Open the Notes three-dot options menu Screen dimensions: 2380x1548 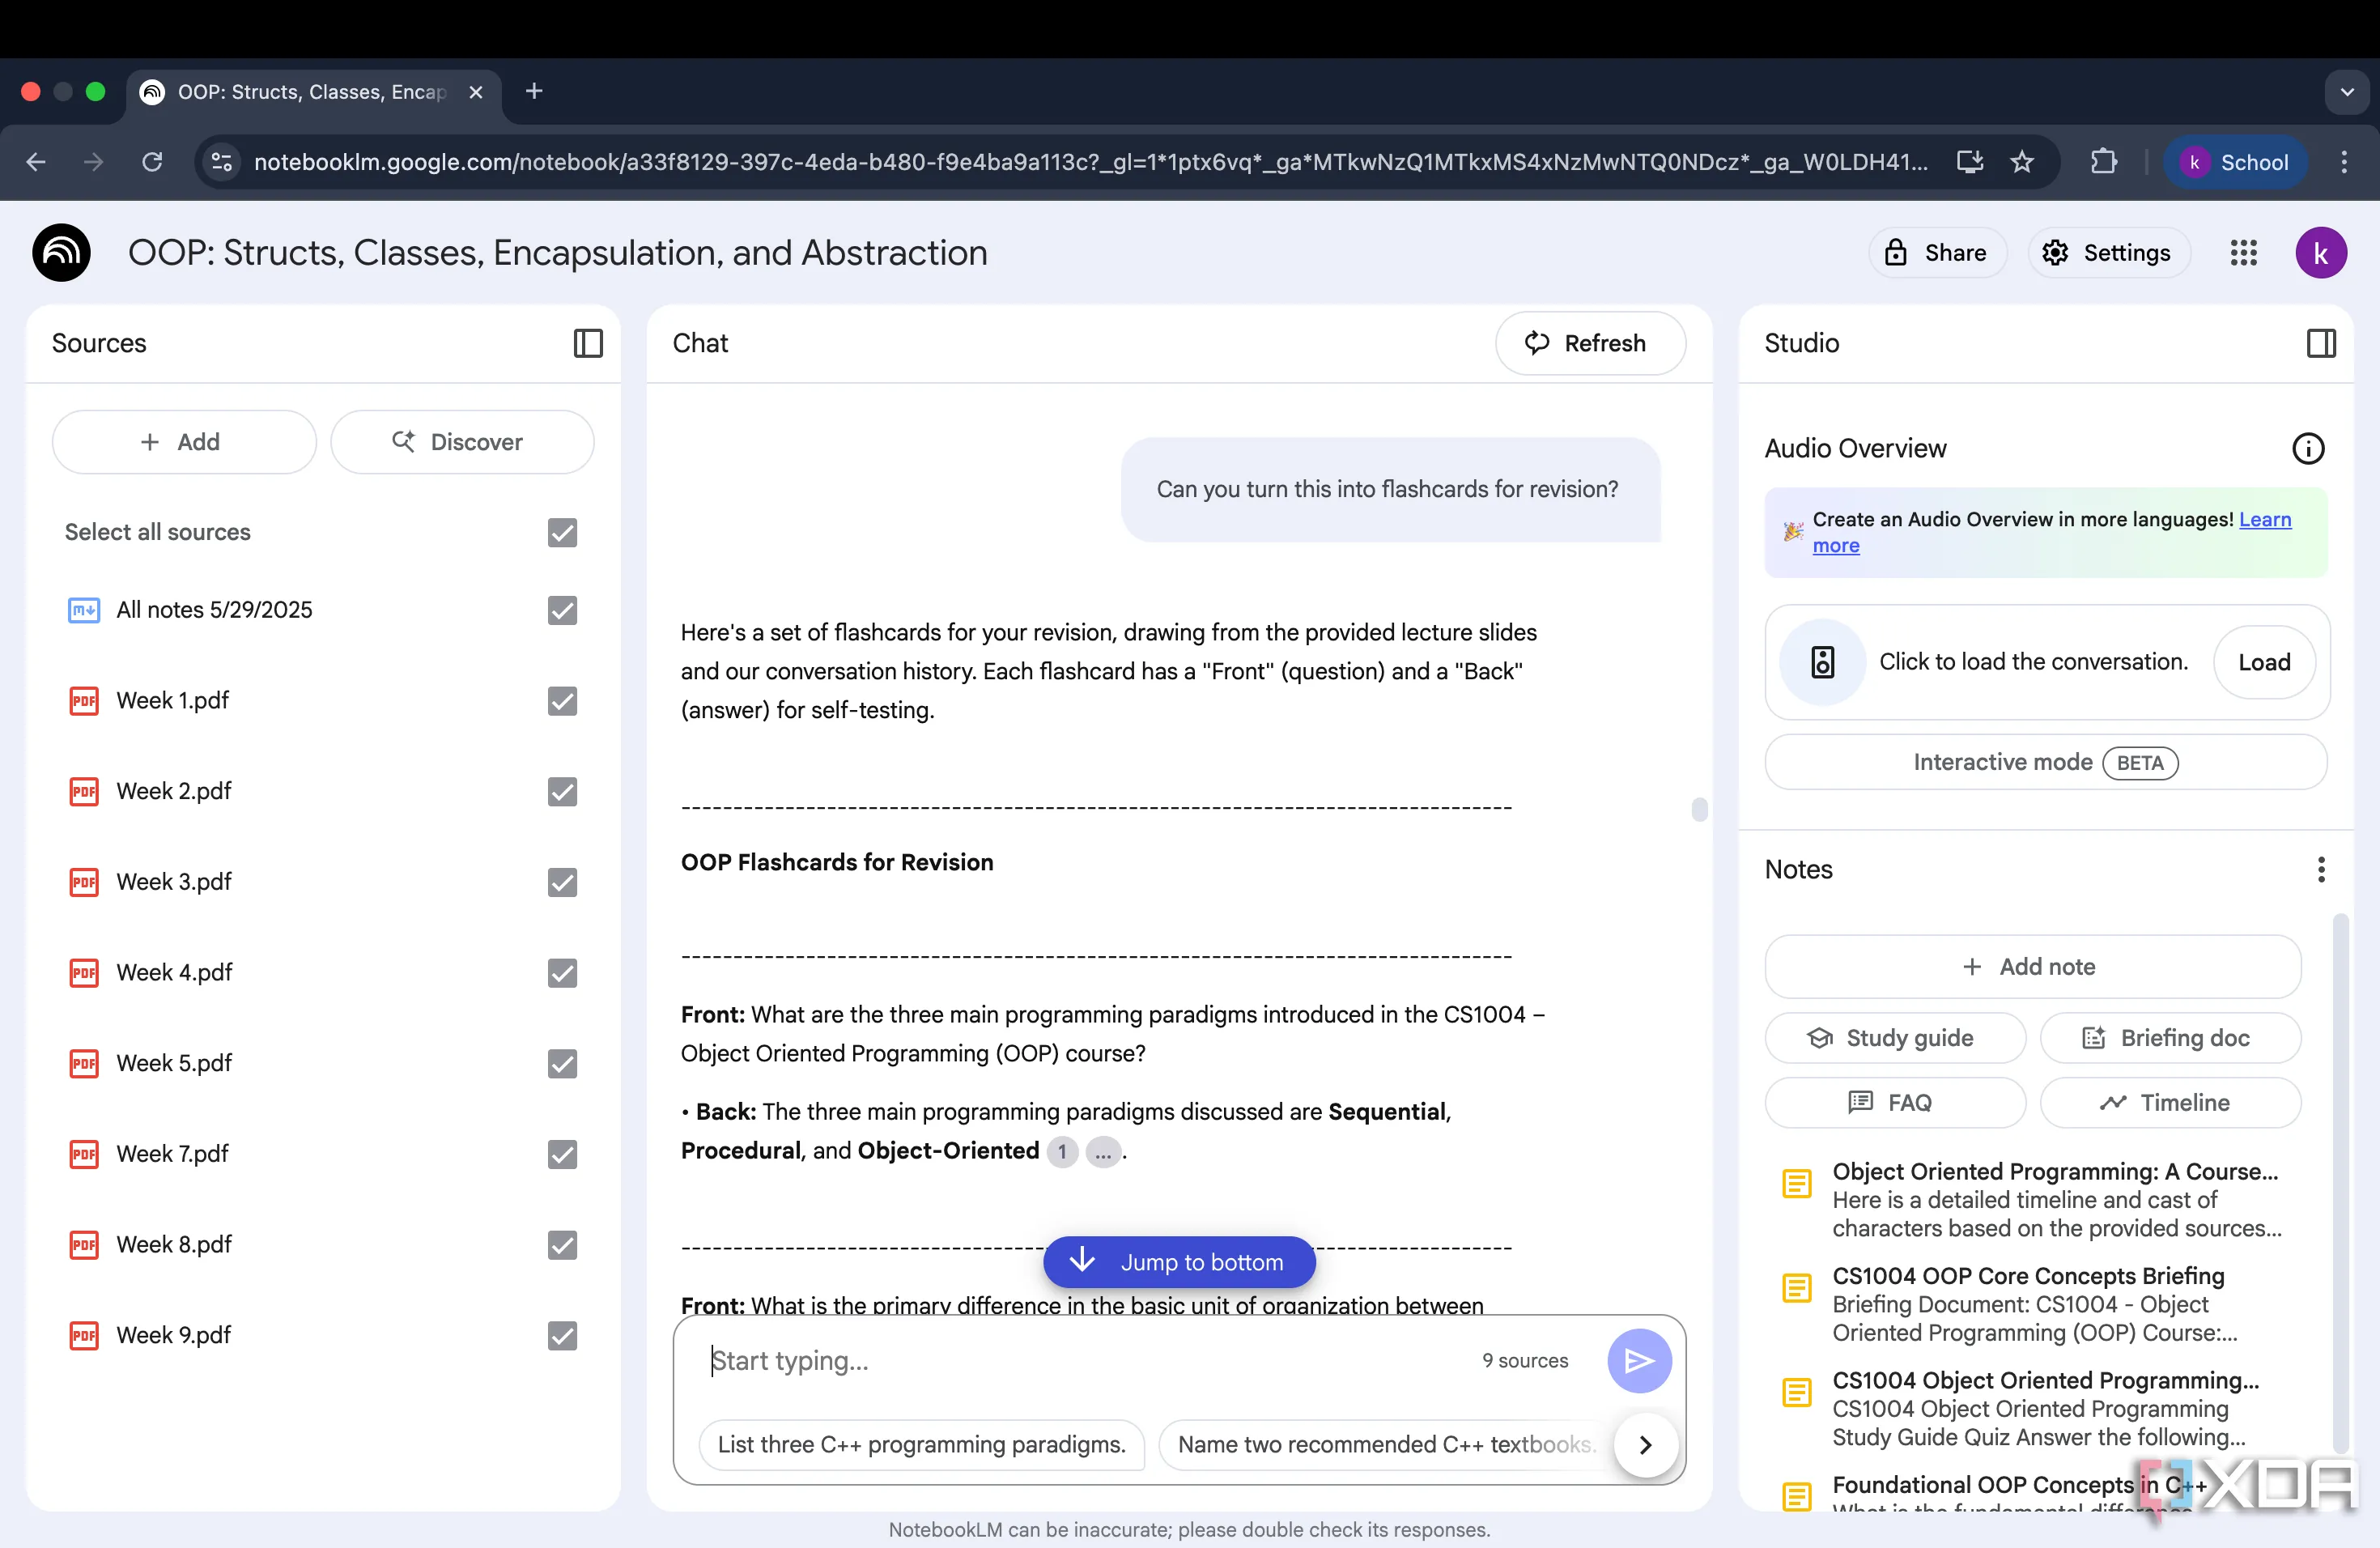point(2320,869)
